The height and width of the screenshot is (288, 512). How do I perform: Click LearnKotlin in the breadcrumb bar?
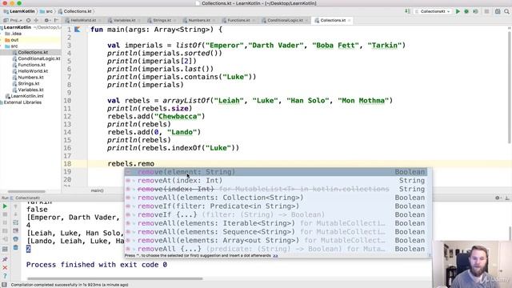19,11
